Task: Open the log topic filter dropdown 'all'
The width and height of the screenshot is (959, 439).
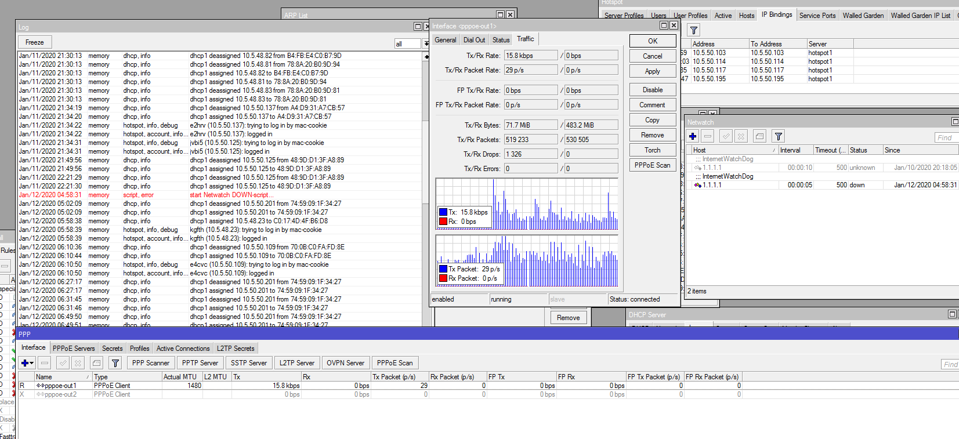Action: (x=426, y=43)
